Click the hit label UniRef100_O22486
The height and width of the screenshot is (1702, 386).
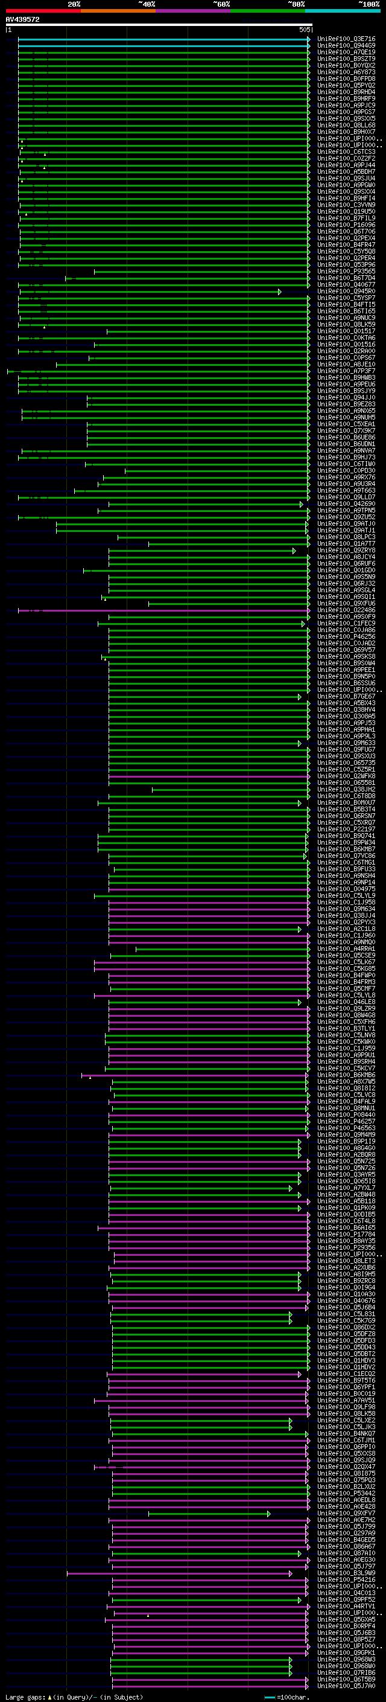(346, 610)
